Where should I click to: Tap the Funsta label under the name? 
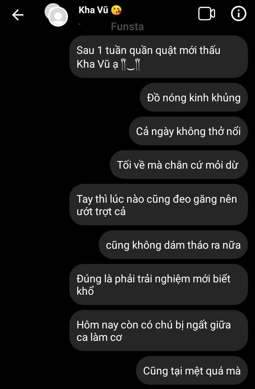127,27
